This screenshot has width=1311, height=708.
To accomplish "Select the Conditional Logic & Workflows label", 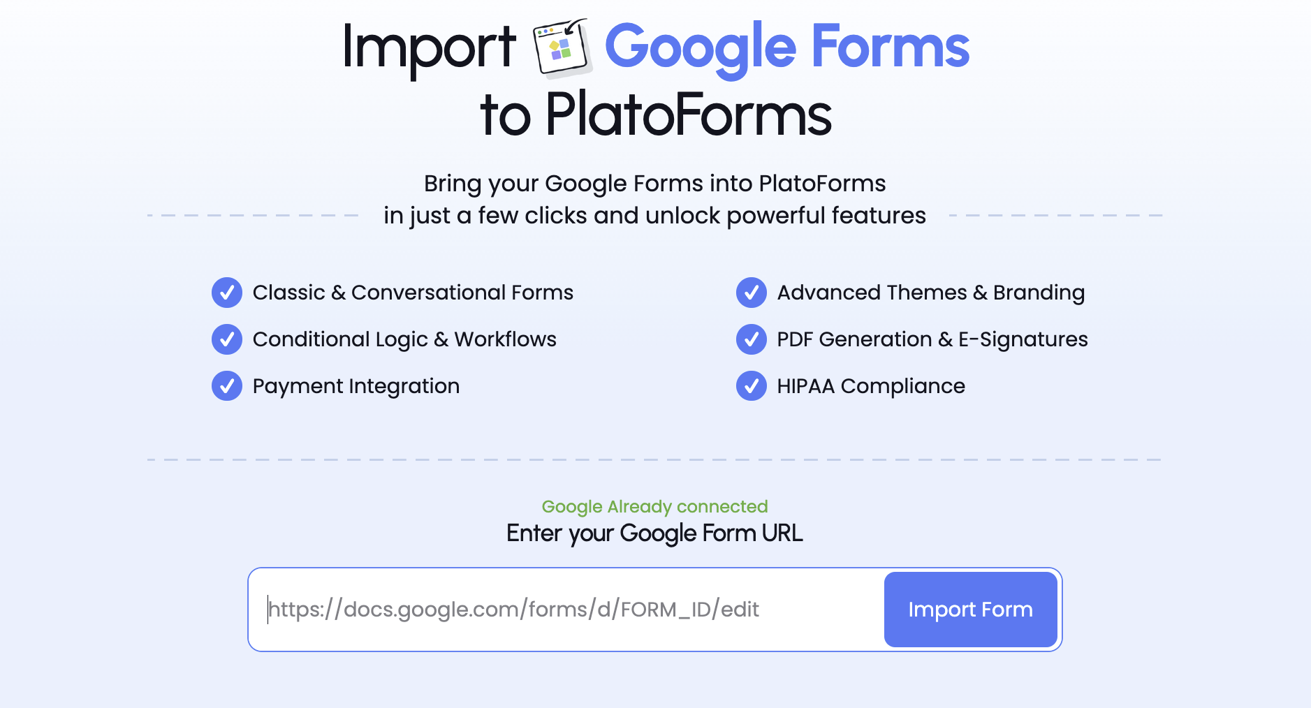I will pos(404,339).
